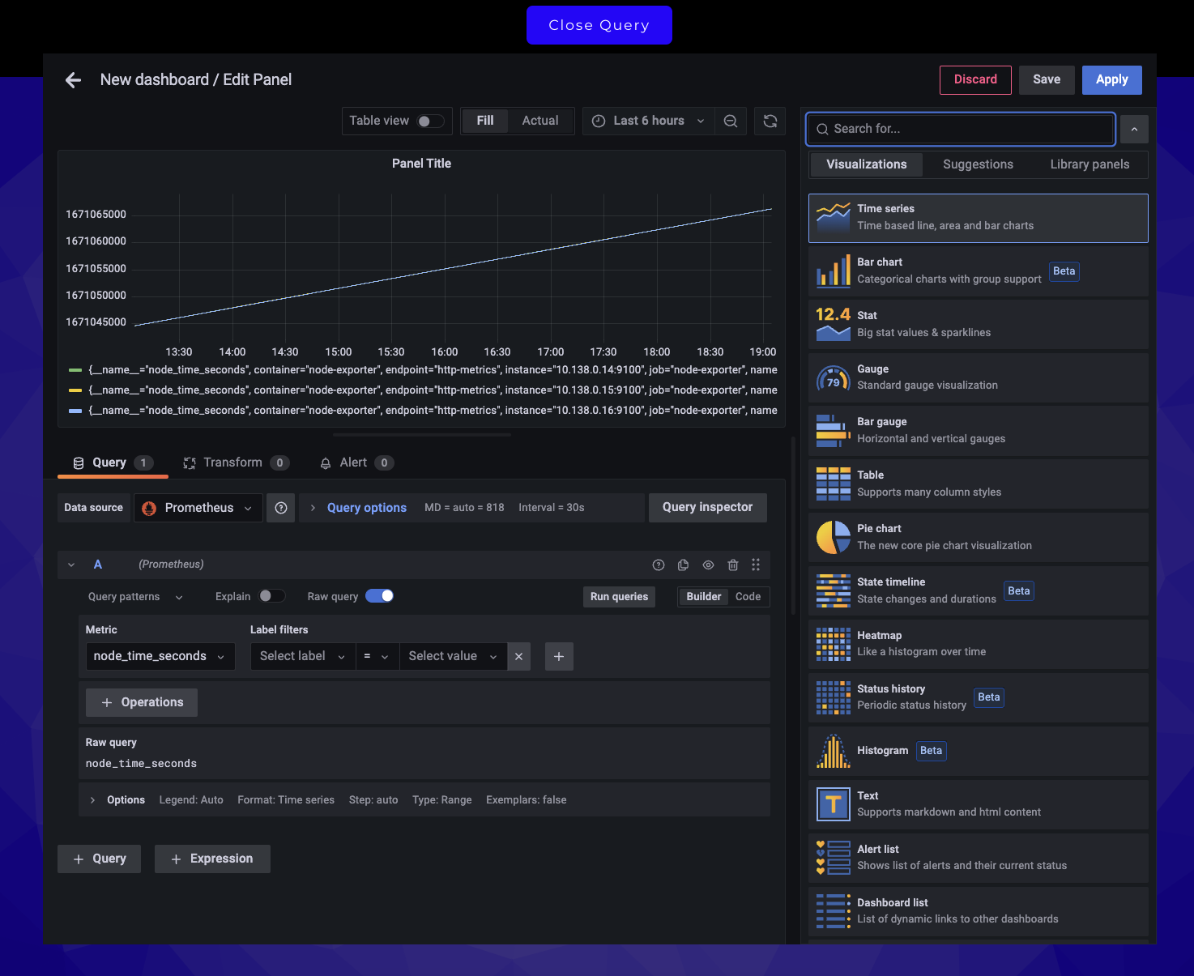Switch to Suggestions tab
The height and width of the screenshot is (976, 1194).
click(978, 164)
